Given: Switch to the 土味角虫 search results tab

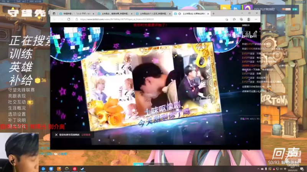Looking at the screenshot, I should (115, 14).
